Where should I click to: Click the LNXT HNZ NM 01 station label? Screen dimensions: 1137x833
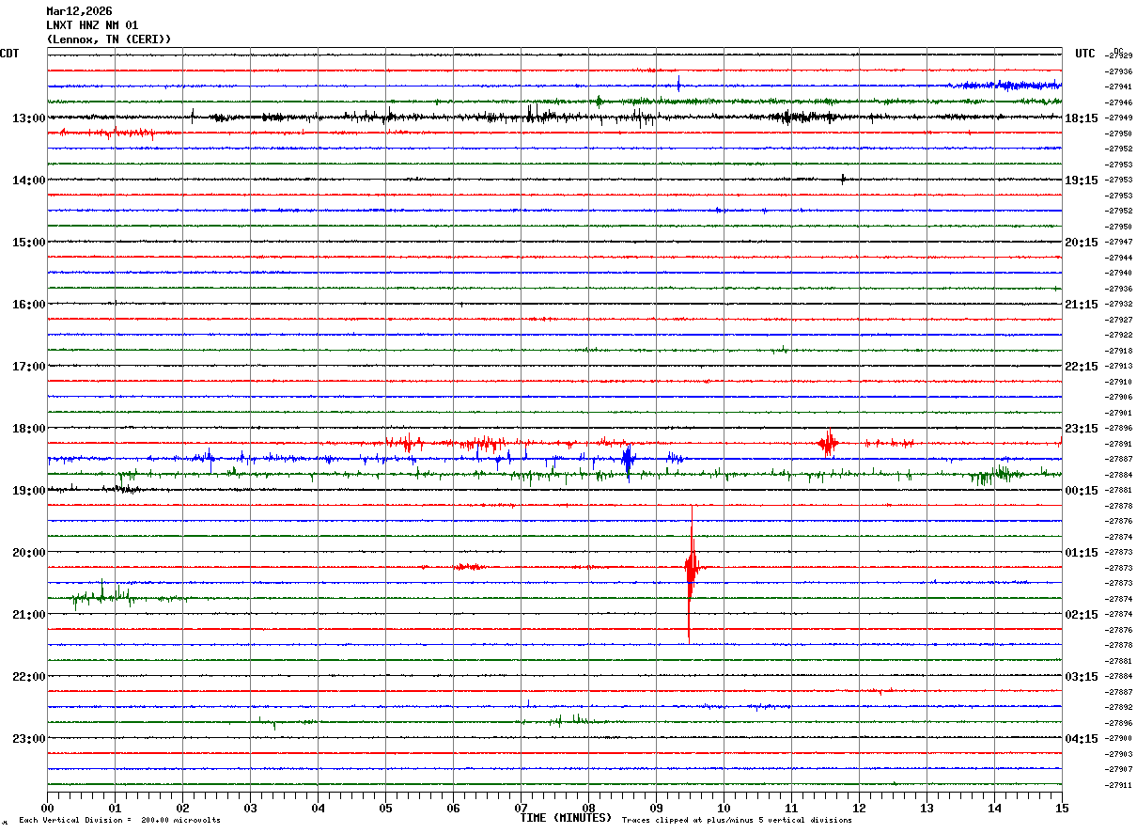(92, 25)
